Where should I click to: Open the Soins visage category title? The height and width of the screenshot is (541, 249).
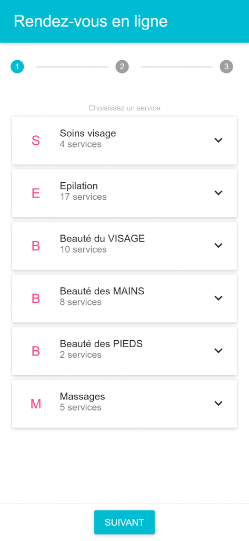click(88, 133)
